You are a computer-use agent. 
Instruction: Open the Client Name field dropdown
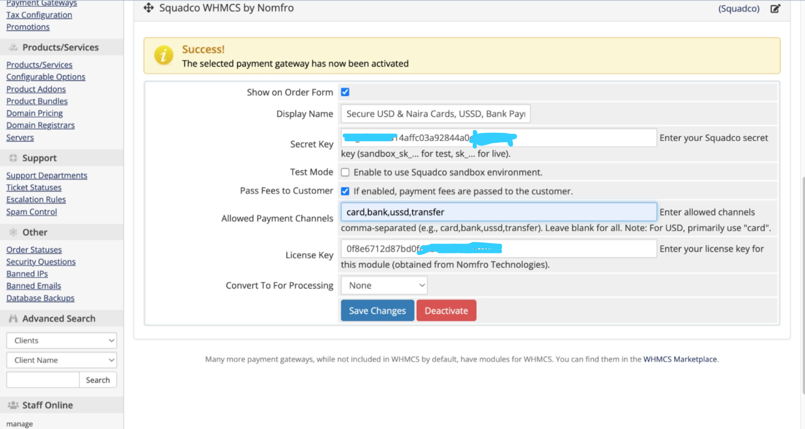tap(61, 360)
